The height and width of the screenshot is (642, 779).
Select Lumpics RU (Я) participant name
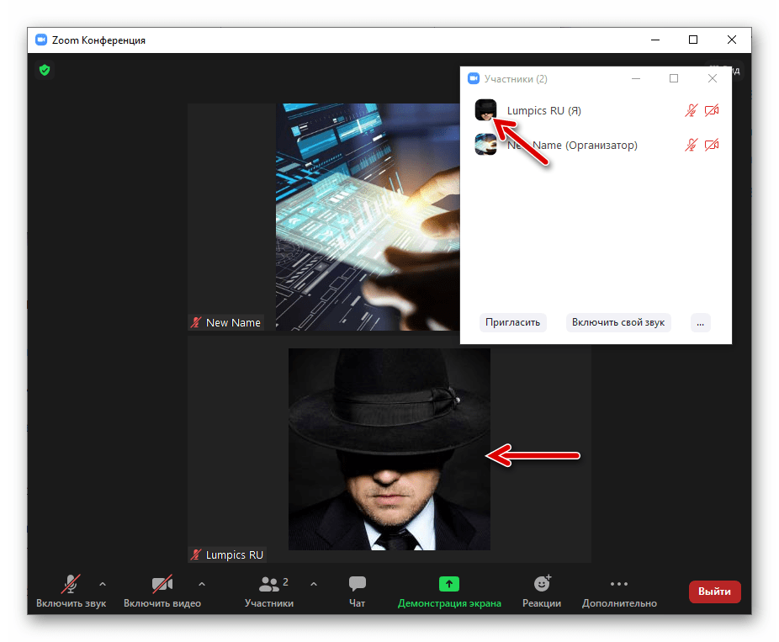coord(544,110)
